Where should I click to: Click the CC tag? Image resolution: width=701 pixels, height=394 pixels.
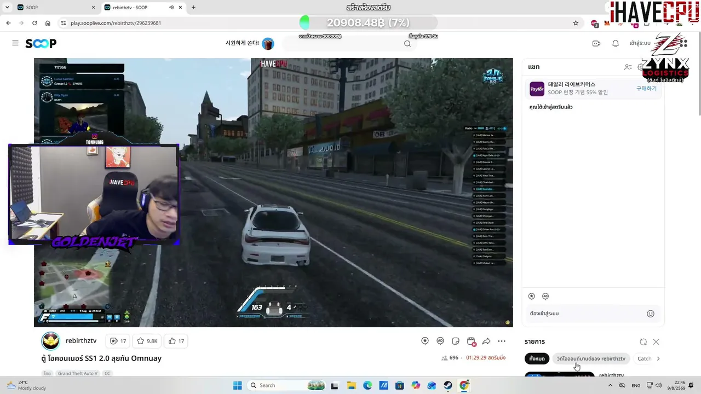pyautogui.click(x=107, y=373)
